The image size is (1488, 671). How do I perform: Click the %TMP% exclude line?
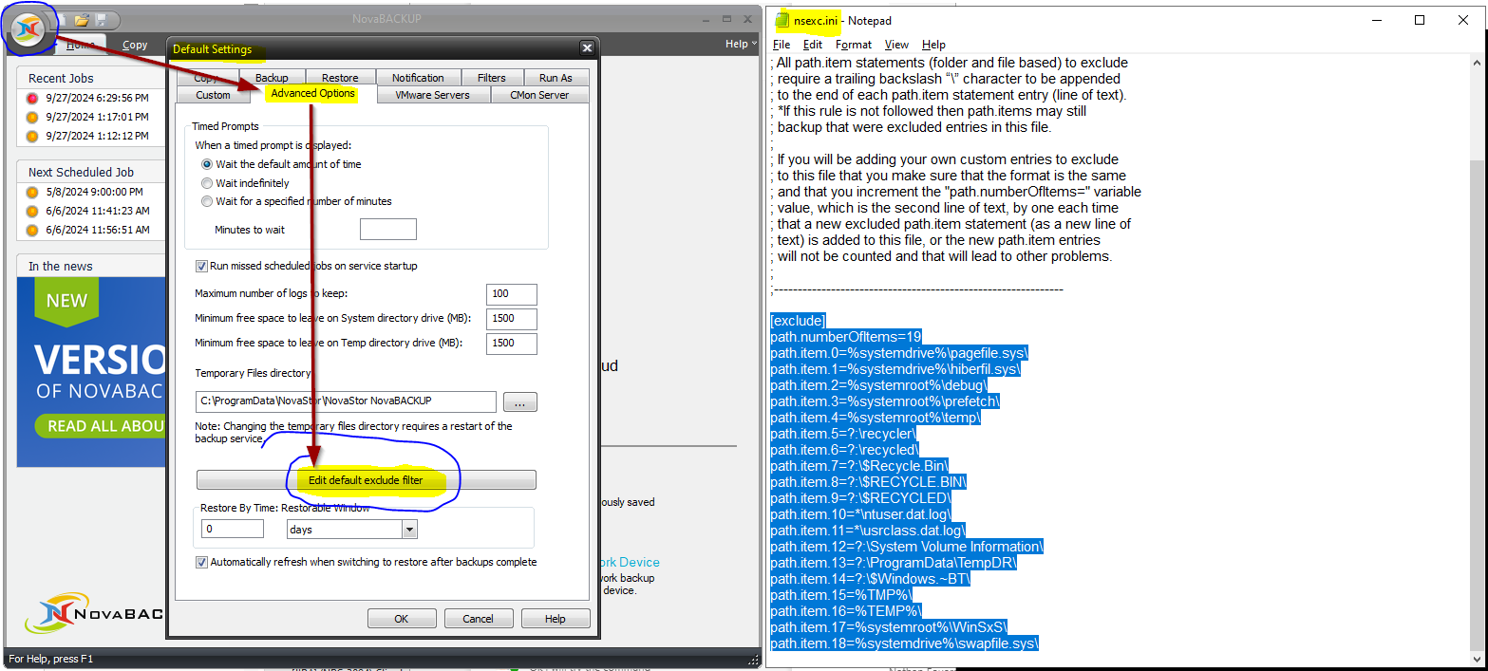coord(841,594)
